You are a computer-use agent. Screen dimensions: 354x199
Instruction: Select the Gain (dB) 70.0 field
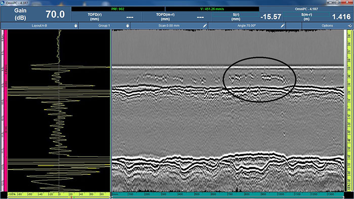[36, 14]
